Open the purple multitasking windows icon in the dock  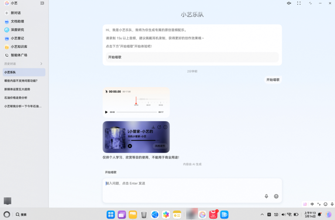click(x=122, y=215)
